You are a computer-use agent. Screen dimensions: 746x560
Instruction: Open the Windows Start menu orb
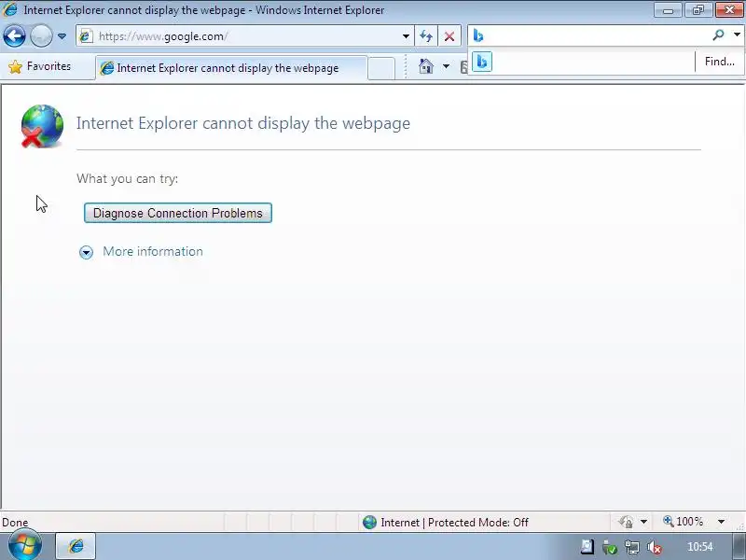pyautogui.click(x=25, y=545)
